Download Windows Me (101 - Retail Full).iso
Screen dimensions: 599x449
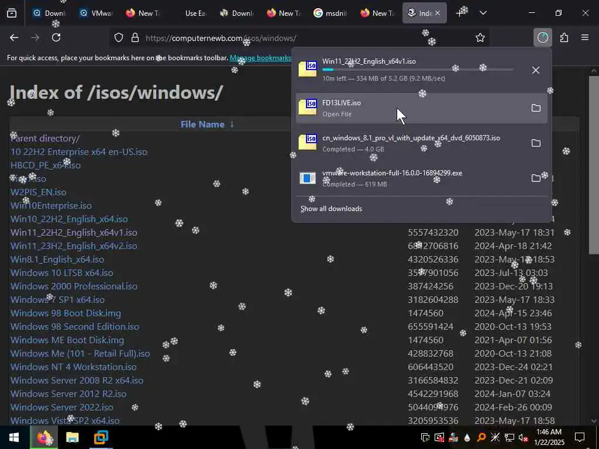(80, 354)
